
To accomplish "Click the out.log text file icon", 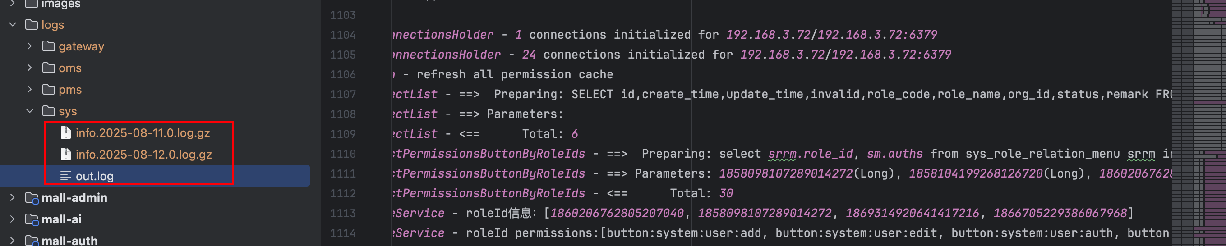I will pos(66,176).
